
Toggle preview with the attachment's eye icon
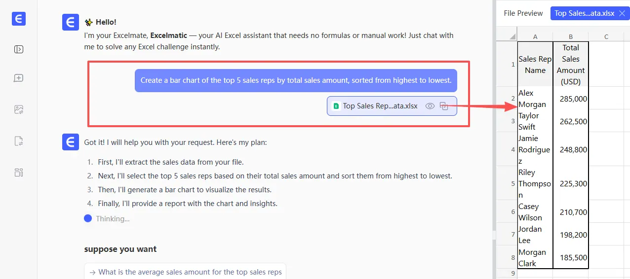pyautogui.click(x=430, y=106)
